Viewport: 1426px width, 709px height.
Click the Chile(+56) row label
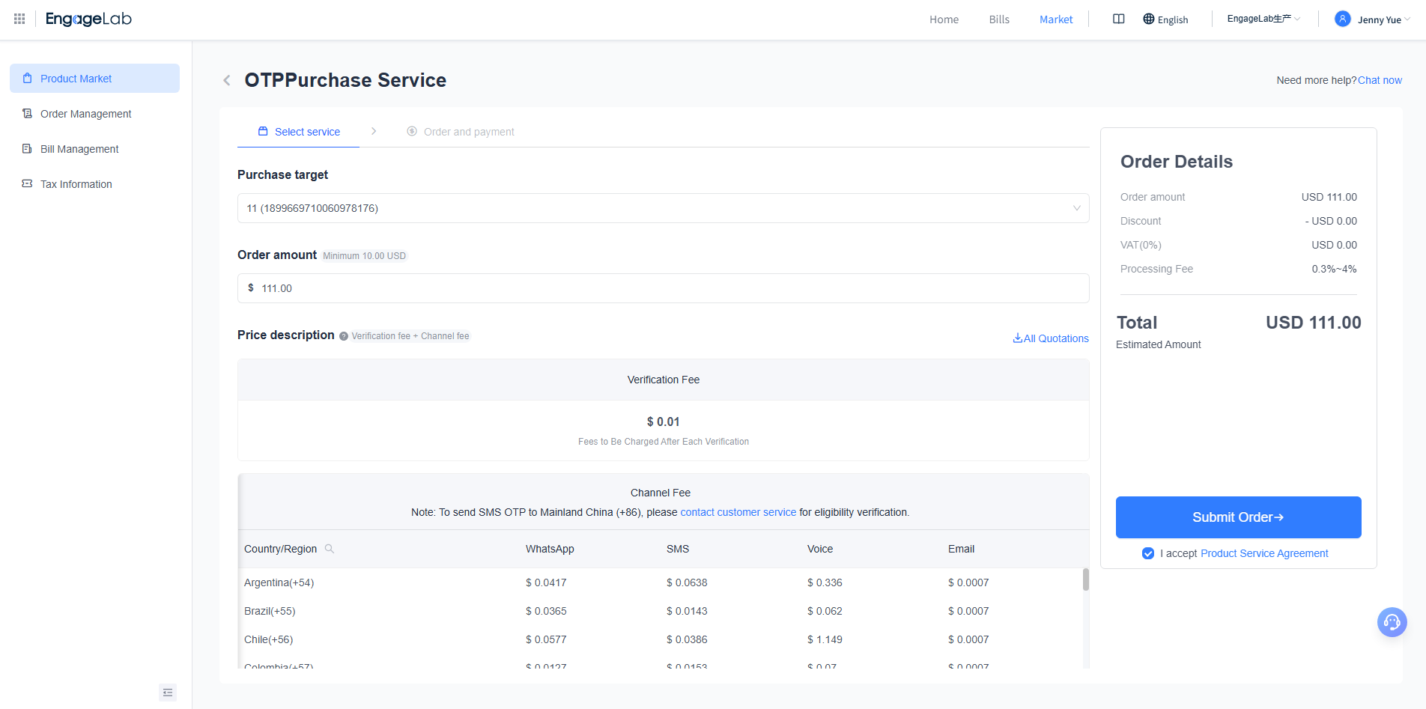point(268,639)
